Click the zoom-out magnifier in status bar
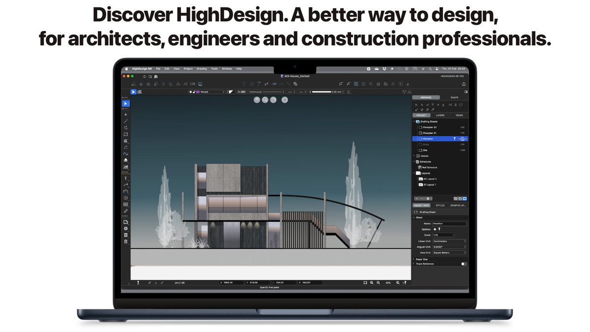The width and height of the screenshot is (590, 332). tap(378, 282)
